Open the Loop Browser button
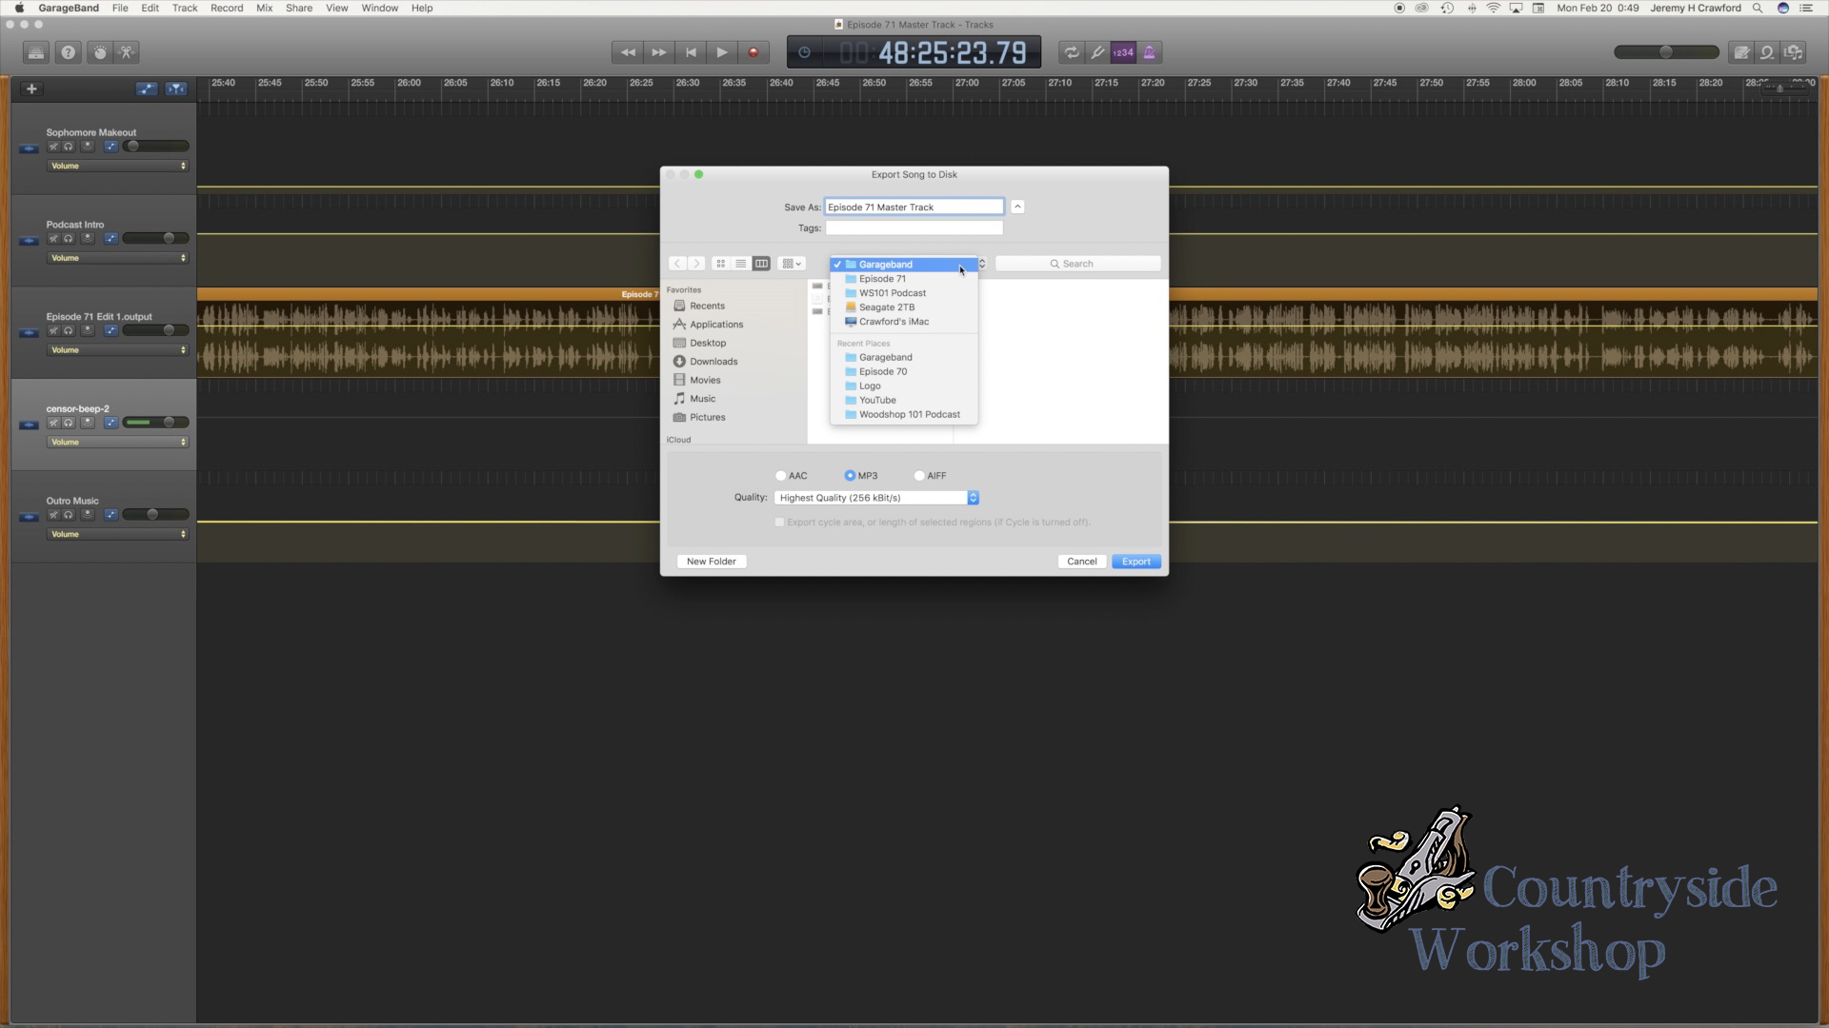Viewport: 1829px width, 1028px height. pyautogui.click(x=1767, y=52)
